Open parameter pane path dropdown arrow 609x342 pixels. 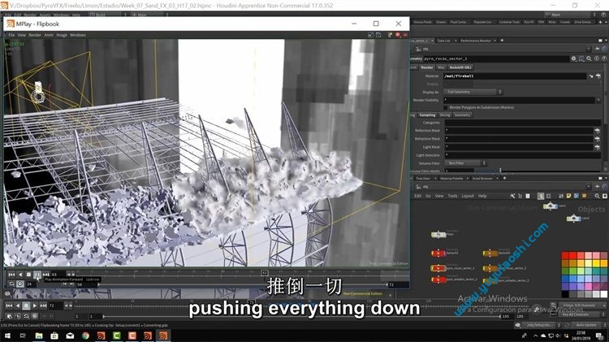(590, 49)
